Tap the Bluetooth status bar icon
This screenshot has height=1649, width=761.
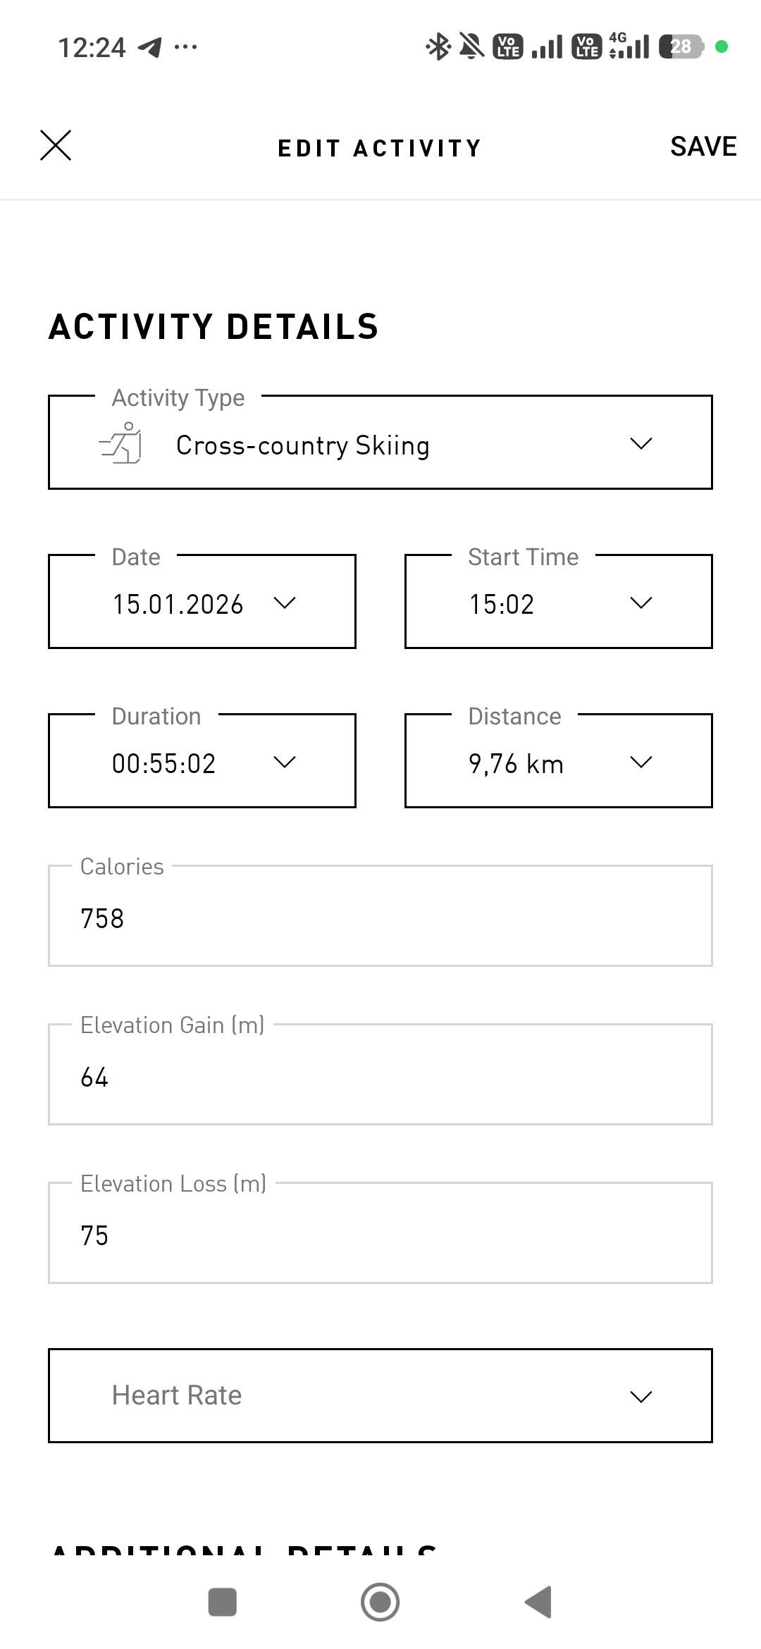click(438, 47)
